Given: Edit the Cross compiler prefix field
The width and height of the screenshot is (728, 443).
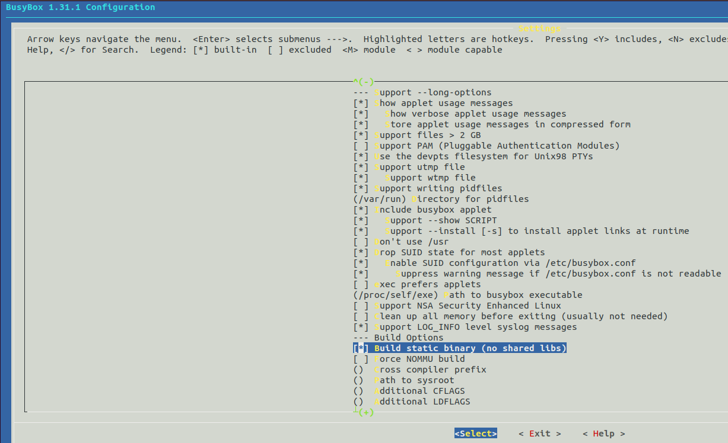Looking at the screenshot, I should (419, 370).
